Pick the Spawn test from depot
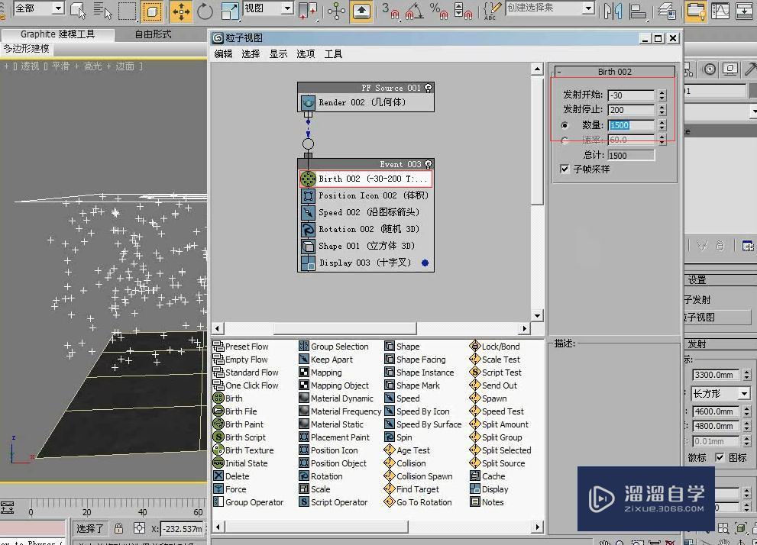Image resolution: width=757 pixels, height=545 pixels. 488,398
